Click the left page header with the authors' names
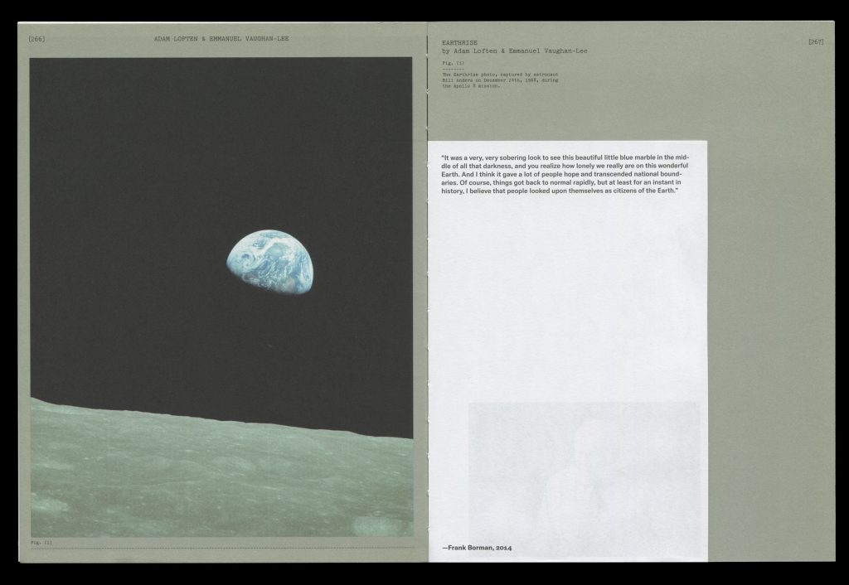 tap(221, 39)
